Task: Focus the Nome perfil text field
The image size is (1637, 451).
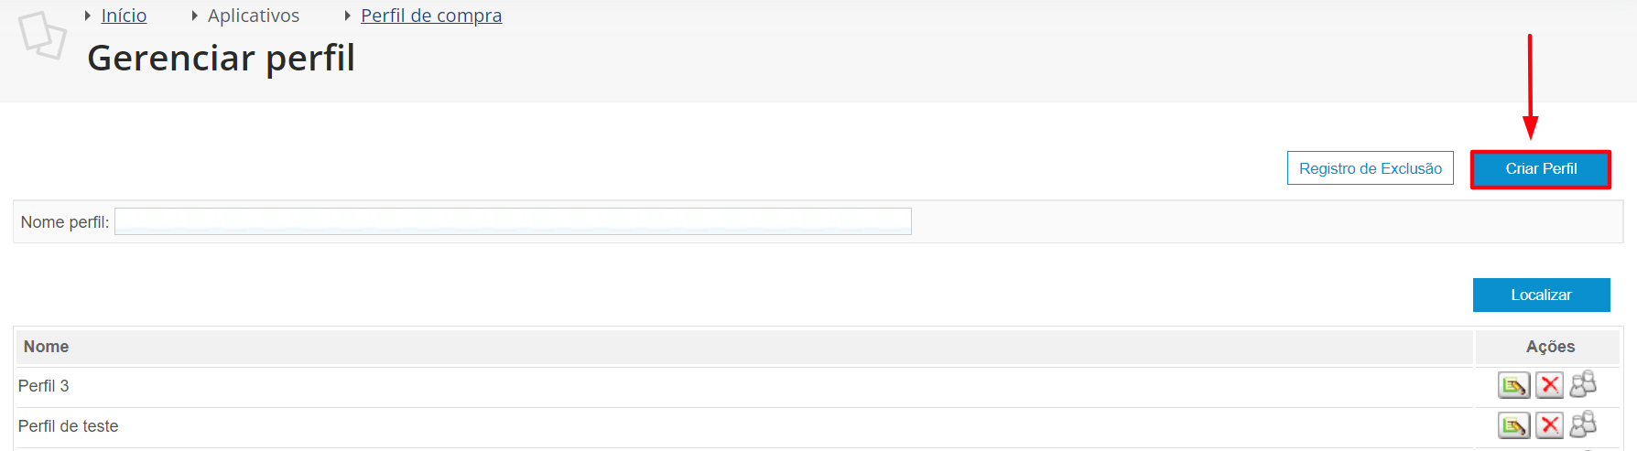Action: (513, 221)
